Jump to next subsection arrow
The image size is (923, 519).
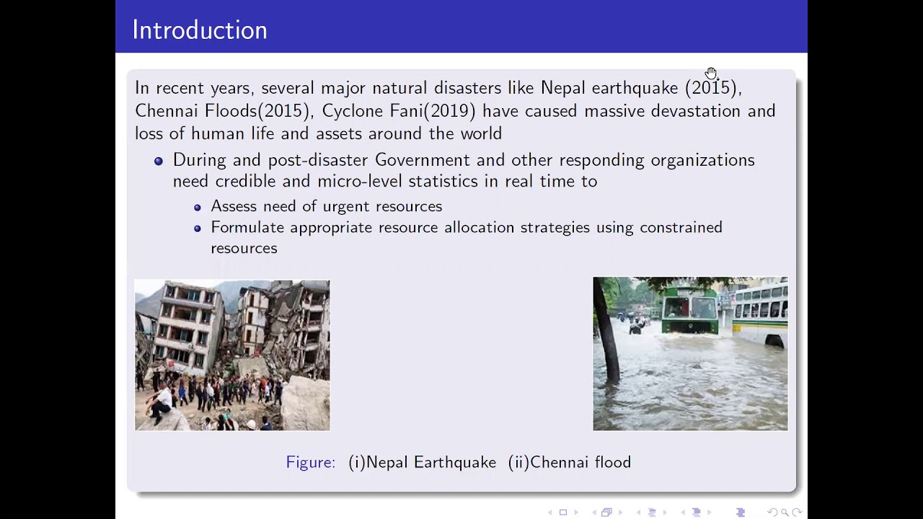[x=665, y=513]
